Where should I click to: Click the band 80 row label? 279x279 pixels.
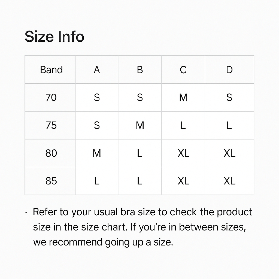(x=51, y=153)
